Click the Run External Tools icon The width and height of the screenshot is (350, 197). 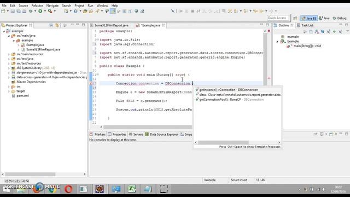50,11
